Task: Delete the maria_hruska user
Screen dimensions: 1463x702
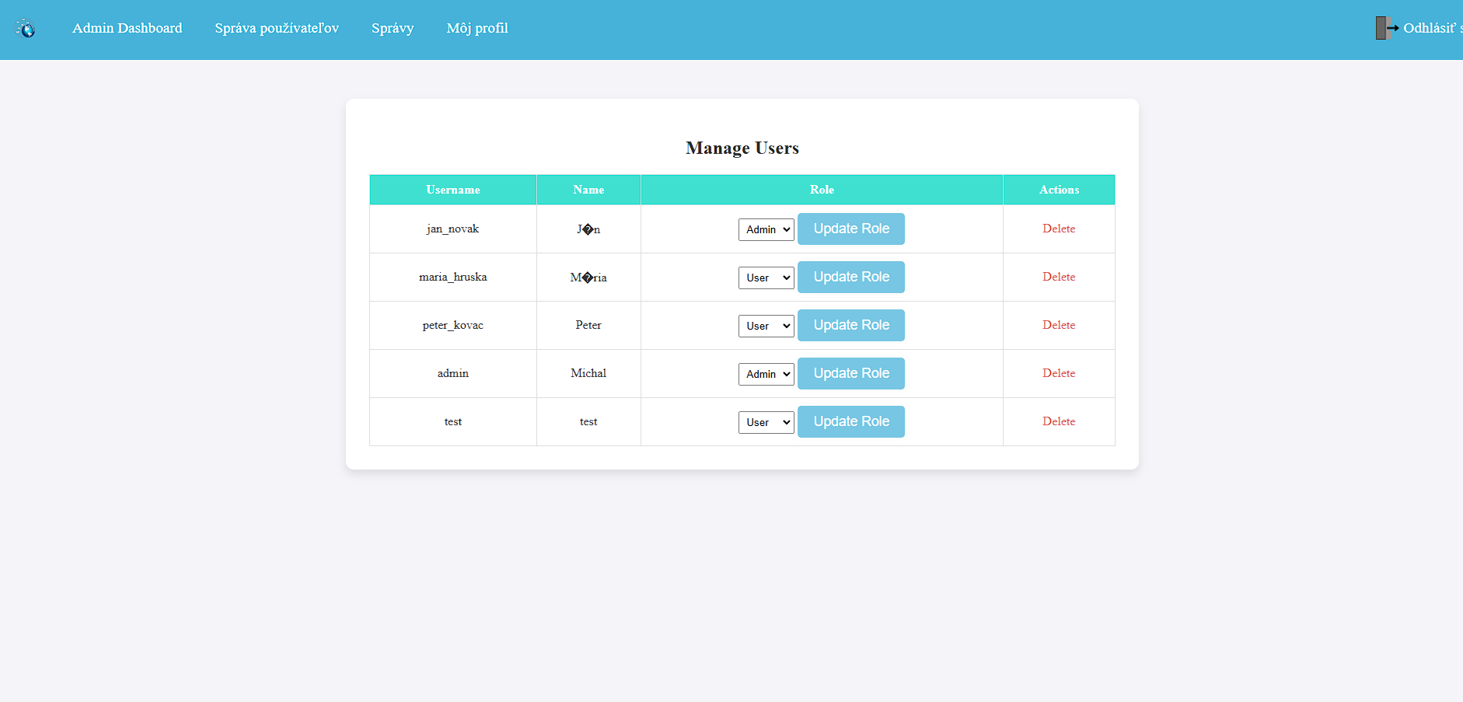Action: (x=1059, y=277)
